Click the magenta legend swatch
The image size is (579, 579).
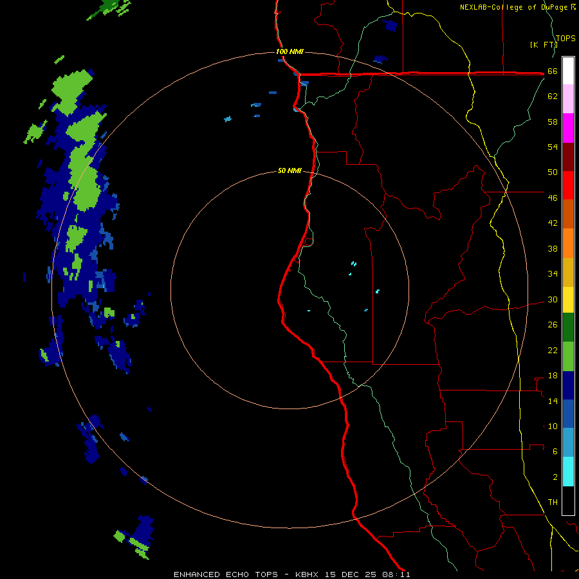pyautogui.click(x=568, y=128)
